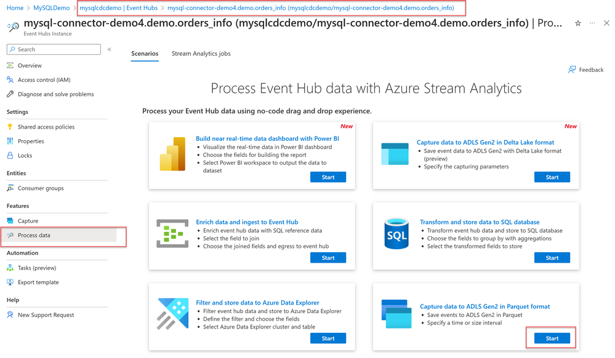The height and width of the screenshot is (358, 615).
Task: Switch to the Scenarios tab
Action: point(145,54)
